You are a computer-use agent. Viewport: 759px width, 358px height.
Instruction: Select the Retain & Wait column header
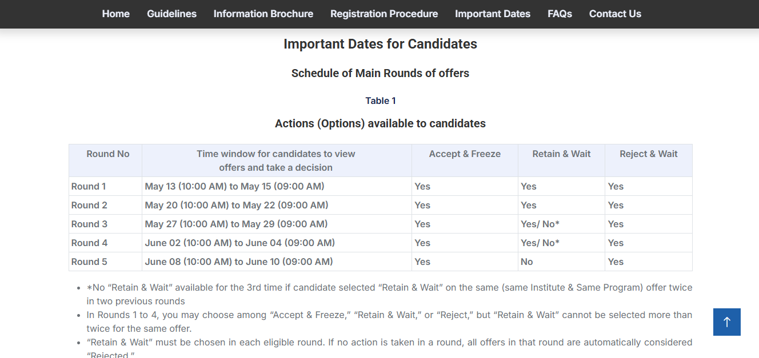[561, 154]
